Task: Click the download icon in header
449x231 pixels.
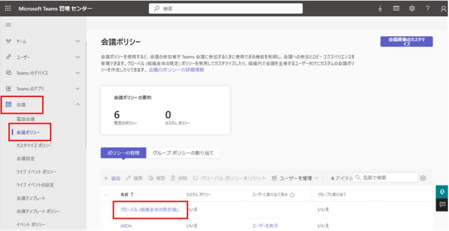Action: click(x=380, y=9)
